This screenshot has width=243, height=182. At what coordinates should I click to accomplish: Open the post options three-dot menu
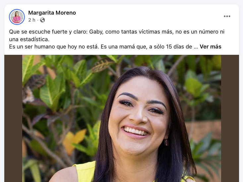point(227,16)
